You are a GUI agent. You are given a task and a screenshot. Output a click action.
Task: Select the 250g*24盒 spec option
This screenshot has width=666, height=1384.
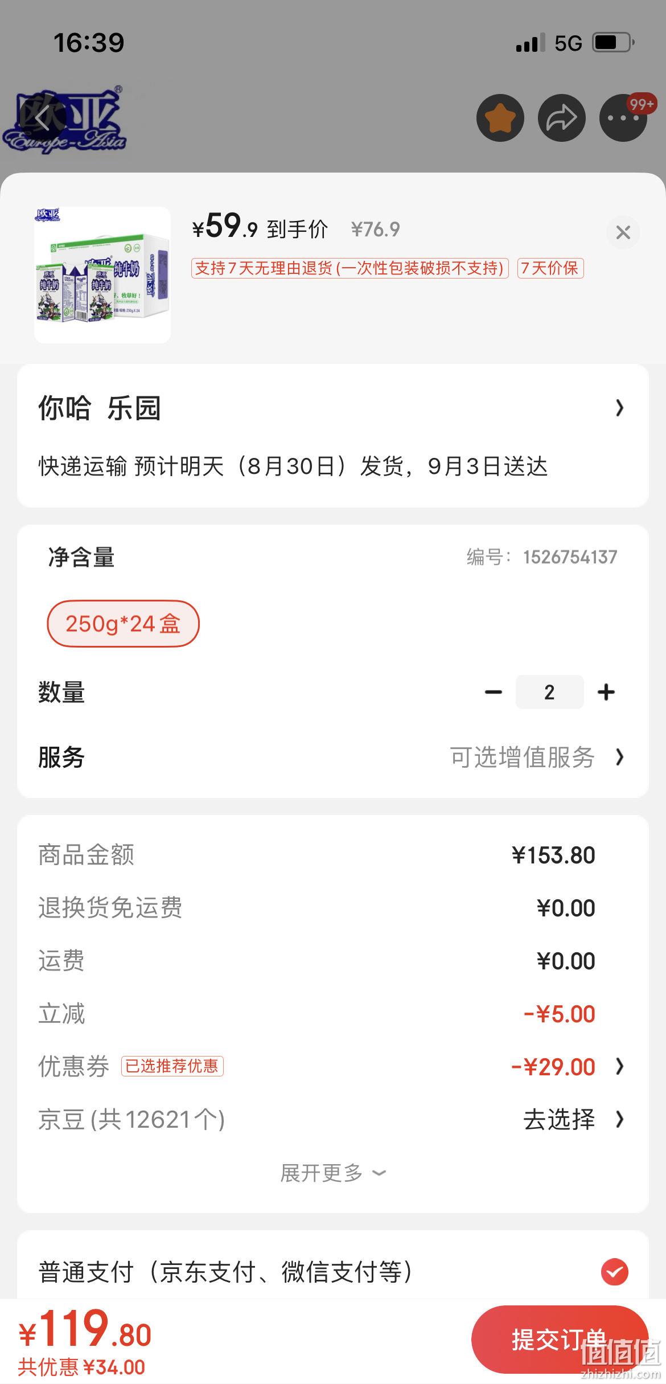(x=123, y=624)
